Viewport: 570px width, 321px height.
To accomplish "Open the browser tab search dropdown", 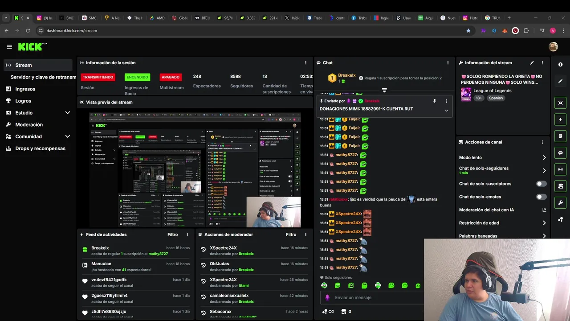I will pyautogui.click(x=6, y=18).
